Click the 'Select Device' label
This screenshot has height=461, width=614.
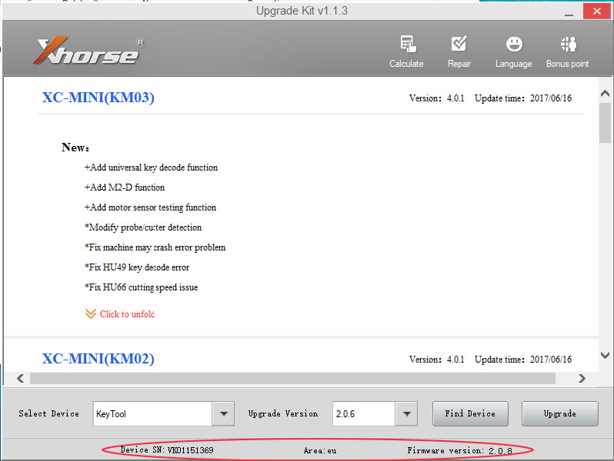[x=49, y=413]
